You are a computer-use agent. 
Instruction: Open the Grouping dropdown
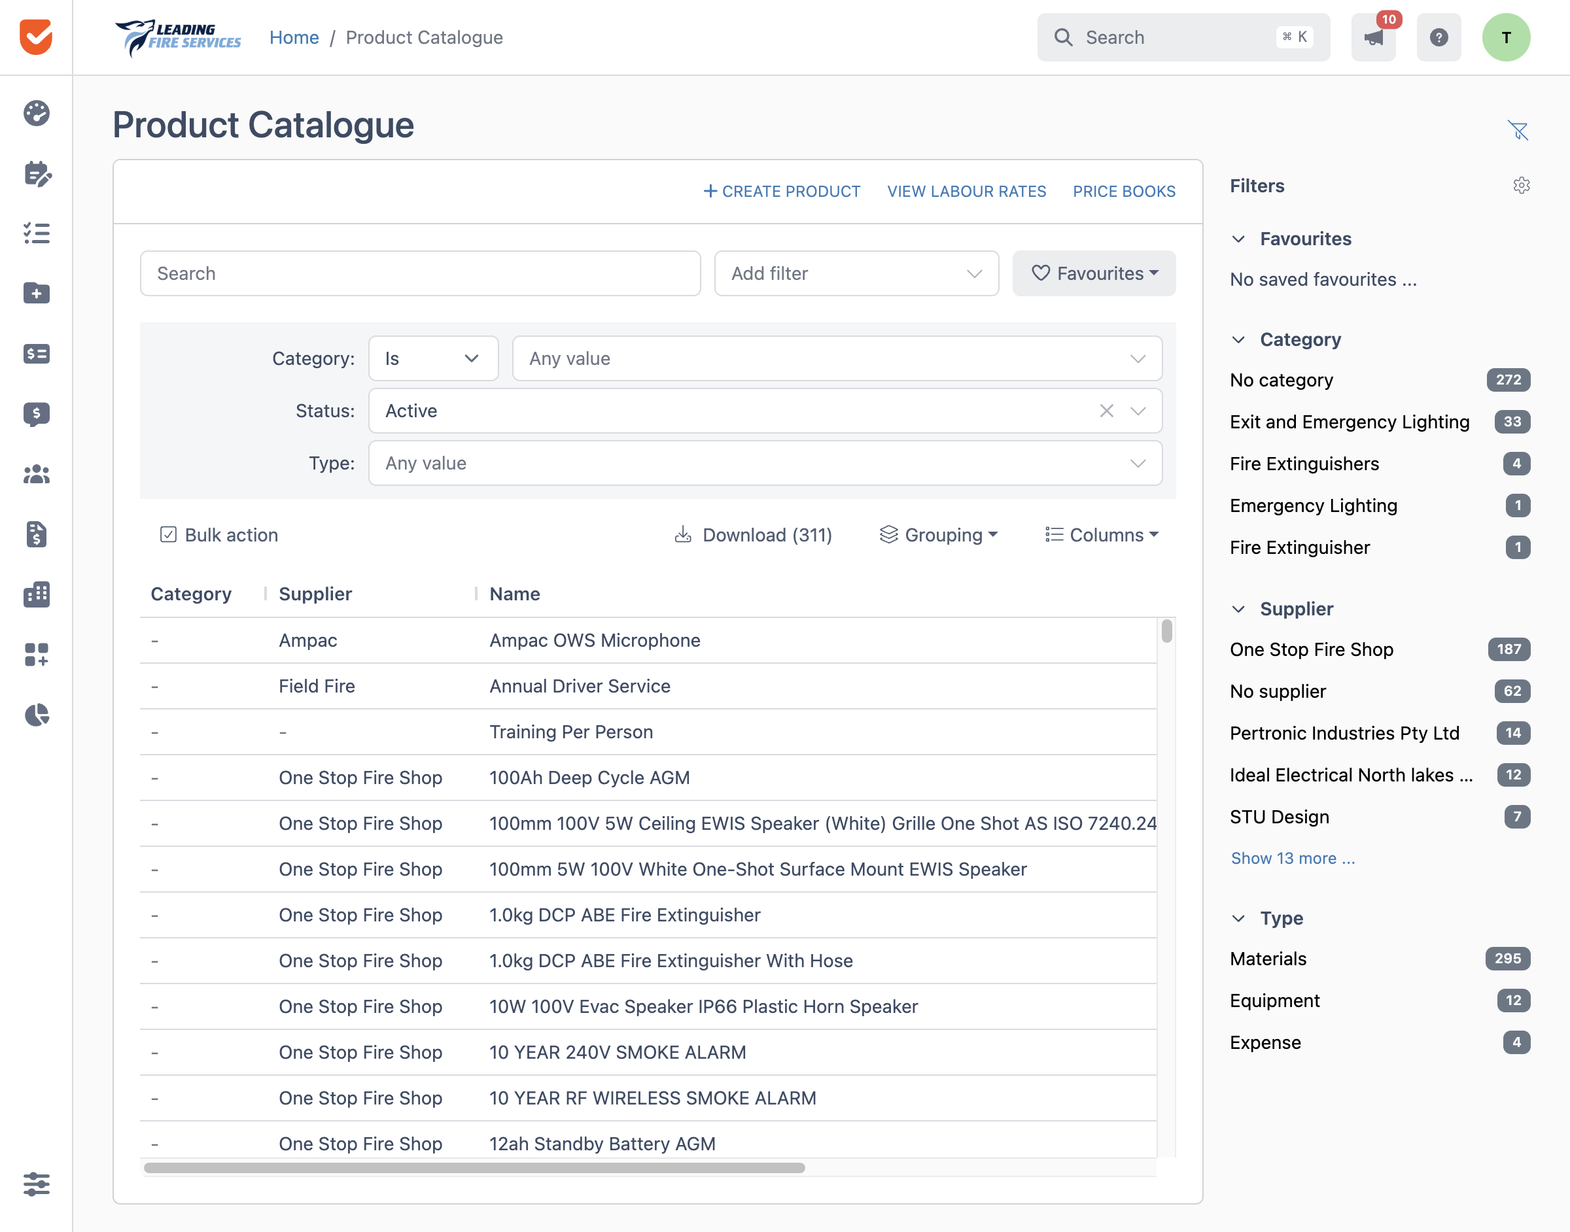pyautogui.click(x=939, y=534)
